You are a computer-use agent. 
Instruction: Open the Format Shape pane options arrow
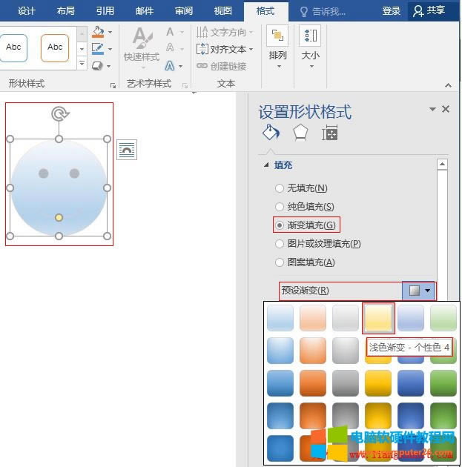point(432,109)
